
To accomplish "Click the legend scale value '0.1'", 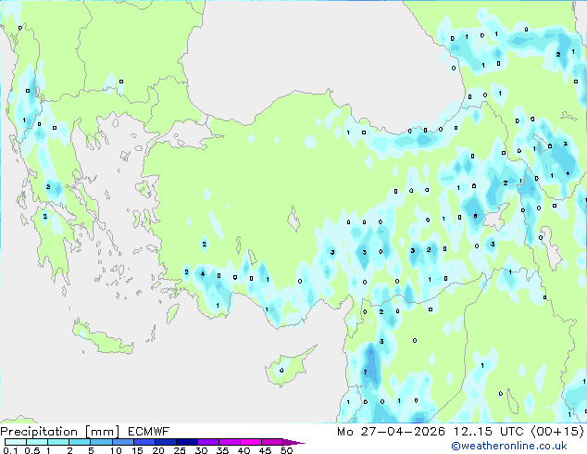I will pos(10,450).
